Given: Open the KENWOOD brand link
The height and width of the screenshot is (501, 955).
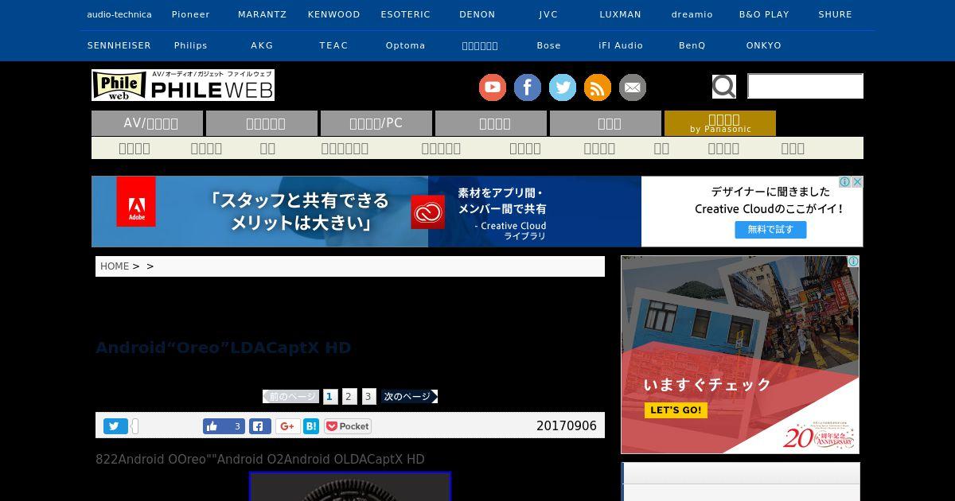Looking at the screenshot, I should point(334,14).
